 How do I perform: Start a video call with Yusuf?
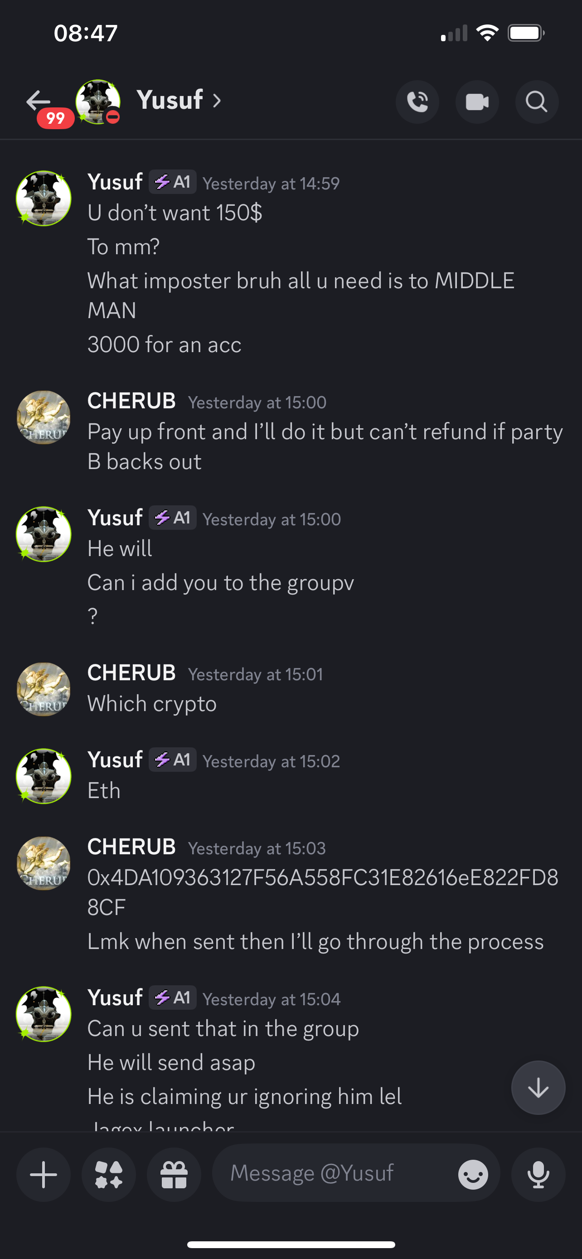coord(477,102)
